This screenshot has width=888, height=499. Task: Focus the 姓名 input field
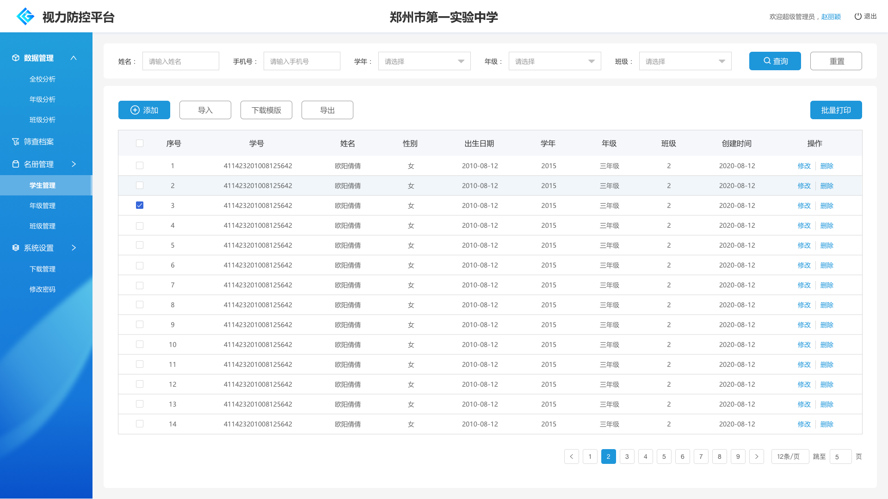click(181, 61)
